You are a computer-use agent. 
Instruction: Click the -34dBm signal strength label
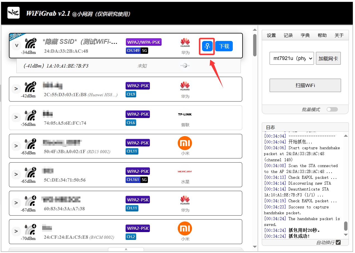[x=28, y=52]
